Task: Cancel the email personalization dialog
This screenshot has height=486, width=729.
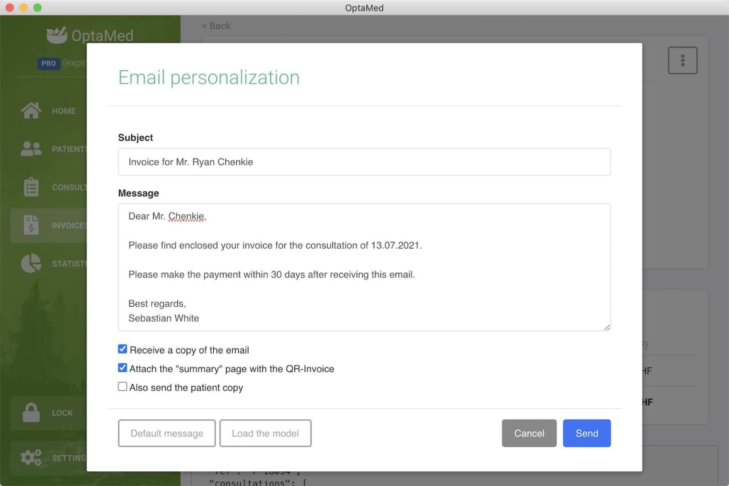Action: pyautogui.click(x=529, y=433)
